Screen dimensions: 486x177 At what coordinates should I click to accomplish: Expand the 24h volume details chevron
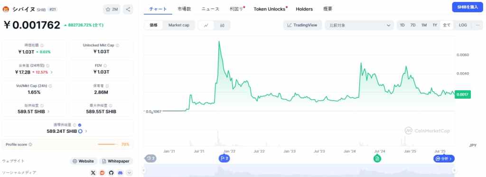(x=51, y=72)
